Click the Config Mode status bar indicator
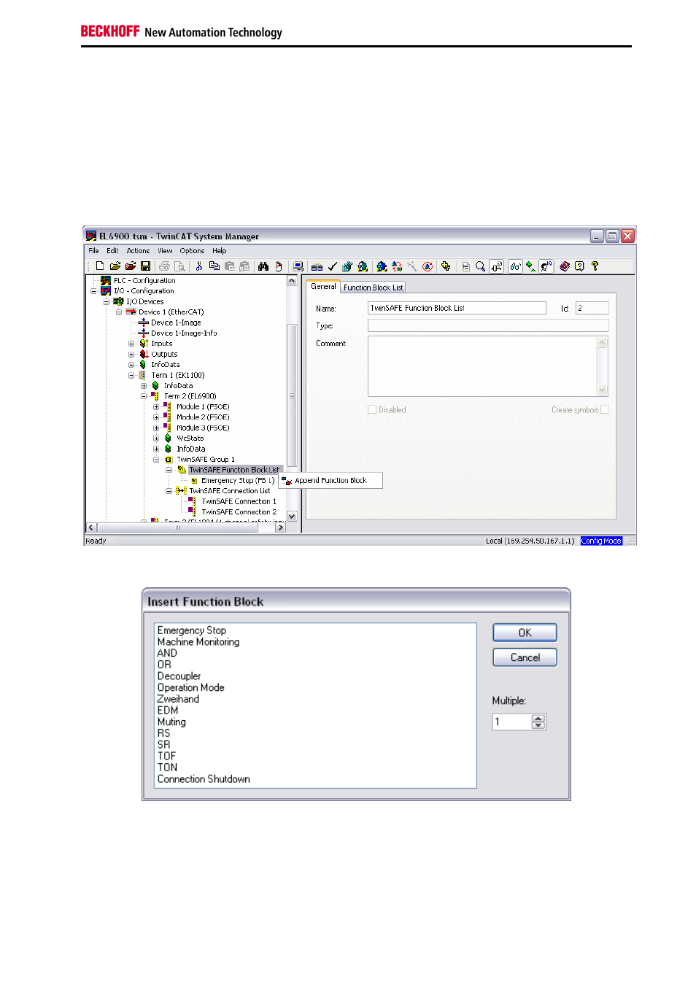Image resolution: width=696 pixels, height=985 pixels. [x=601, y=541]
